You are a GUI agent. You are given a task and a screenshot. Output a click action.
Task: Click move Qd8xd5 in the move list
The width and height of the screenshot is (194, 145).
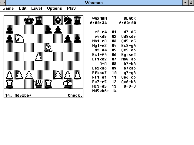(129, 37)
